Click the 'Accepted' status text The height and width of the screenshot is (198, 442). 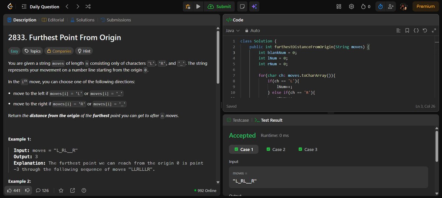coord(242,135)
